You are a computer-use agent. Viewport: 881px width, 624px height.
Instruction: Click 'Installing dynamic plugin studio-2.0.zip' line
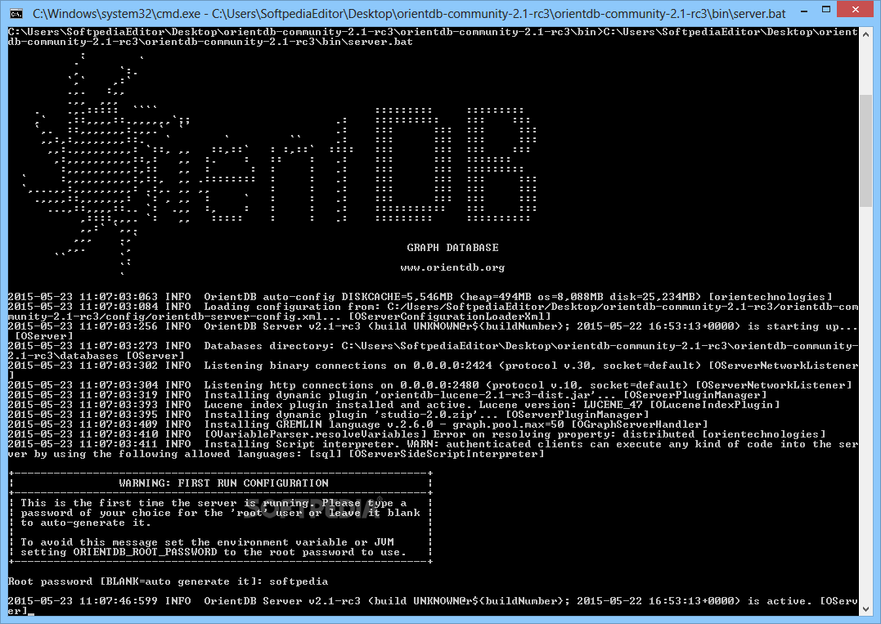328,415
